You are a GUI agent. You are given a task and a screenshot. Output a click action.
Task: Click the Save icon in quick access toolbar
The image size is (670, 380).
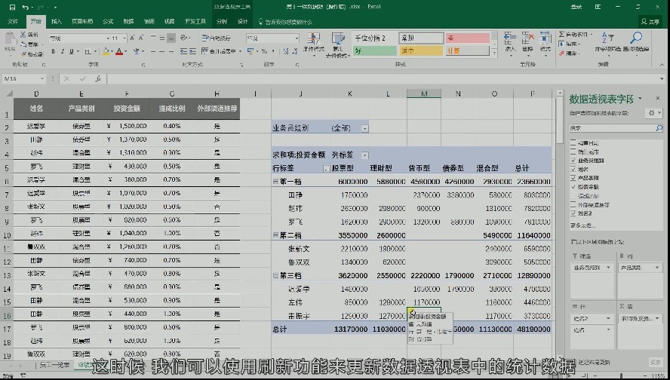coord(12,7)
